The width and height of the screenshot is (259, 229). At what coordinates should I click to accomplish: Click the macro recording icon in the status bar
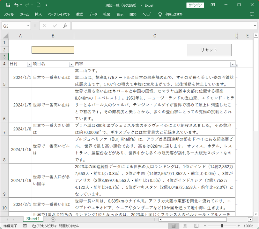click(25, 226)
